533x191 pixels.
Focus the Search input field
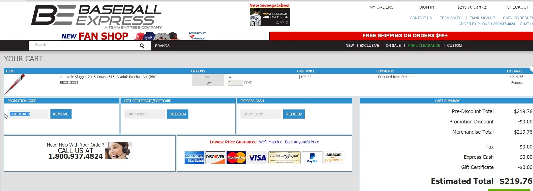84,45
